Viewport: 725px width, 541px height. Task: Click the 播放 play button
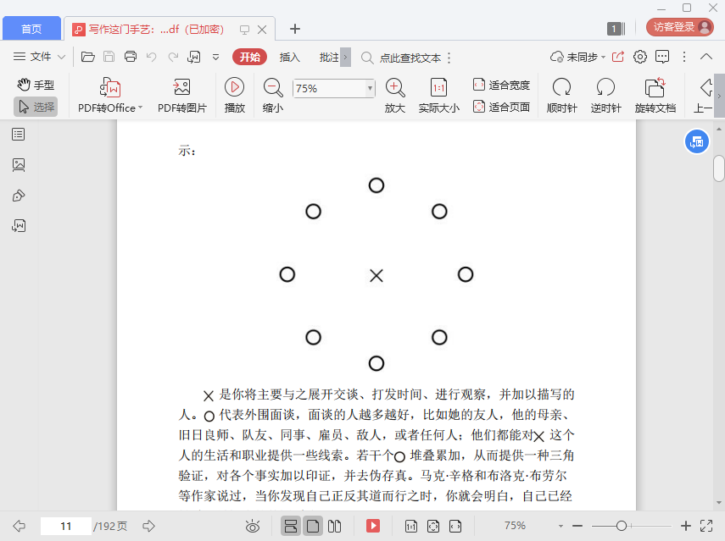tap(234, 96)
